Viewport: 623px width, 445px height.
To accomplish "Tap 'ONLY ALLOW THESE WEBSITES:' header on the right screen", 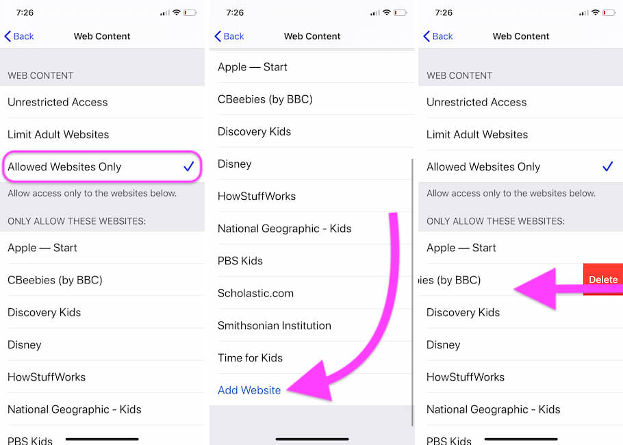I will coord(496,221).
